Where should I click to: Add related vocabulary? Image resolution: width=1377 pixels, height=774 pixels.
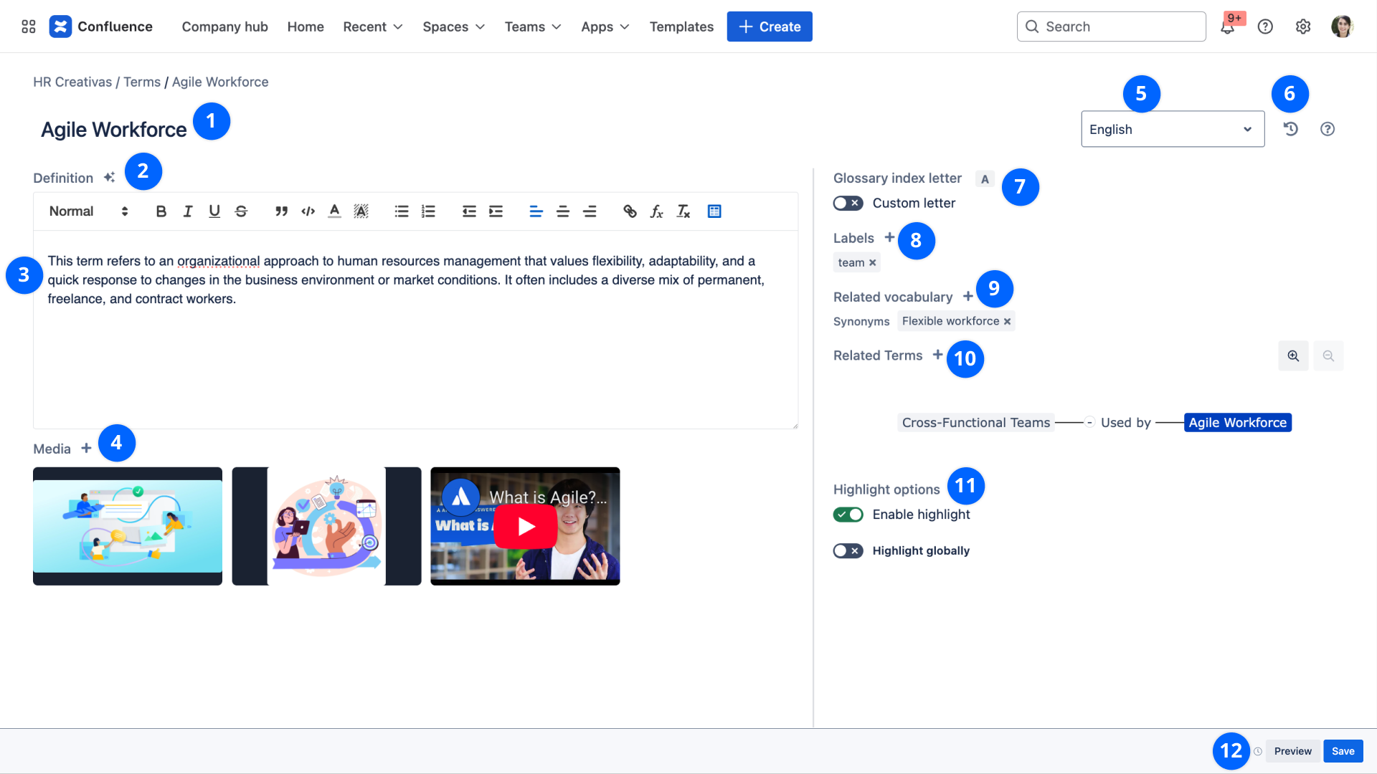(x=967, y=296)
